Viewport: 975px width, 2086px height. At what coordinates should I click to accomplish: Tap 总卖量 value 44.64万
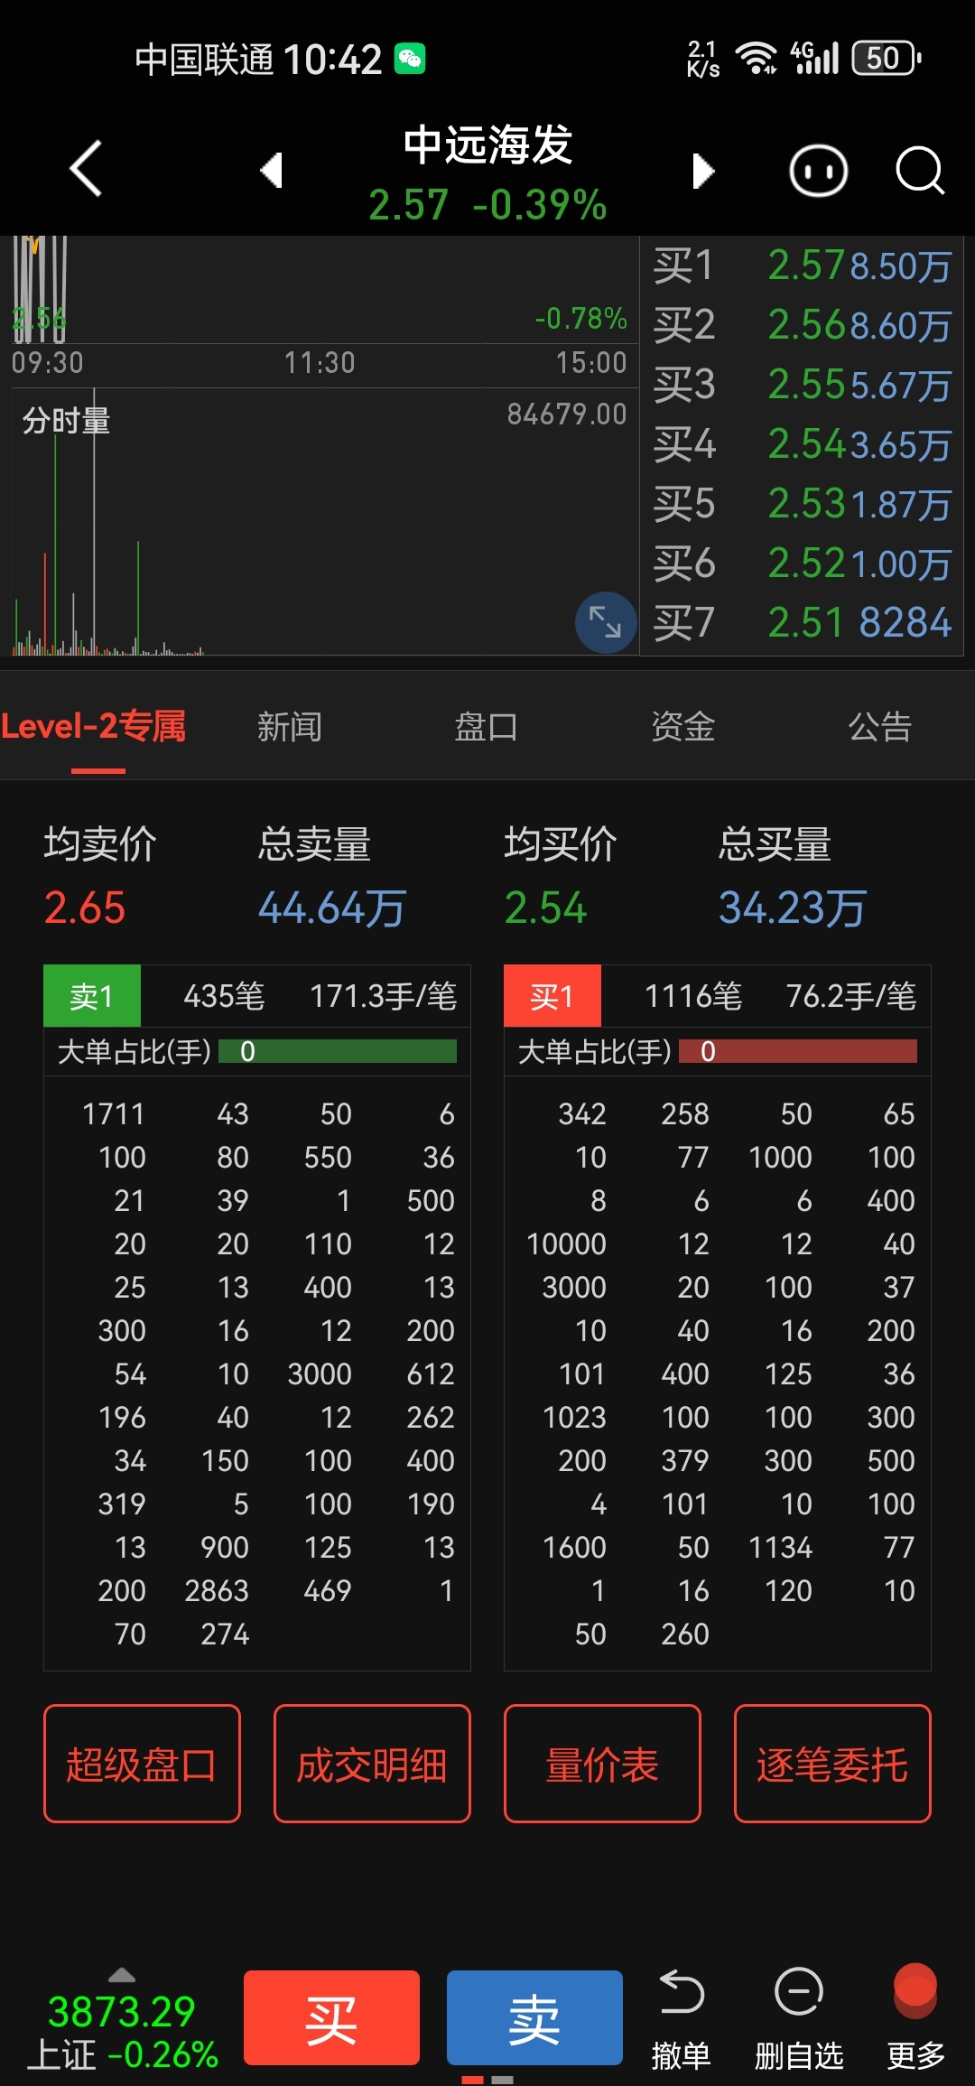coord(332,908)
